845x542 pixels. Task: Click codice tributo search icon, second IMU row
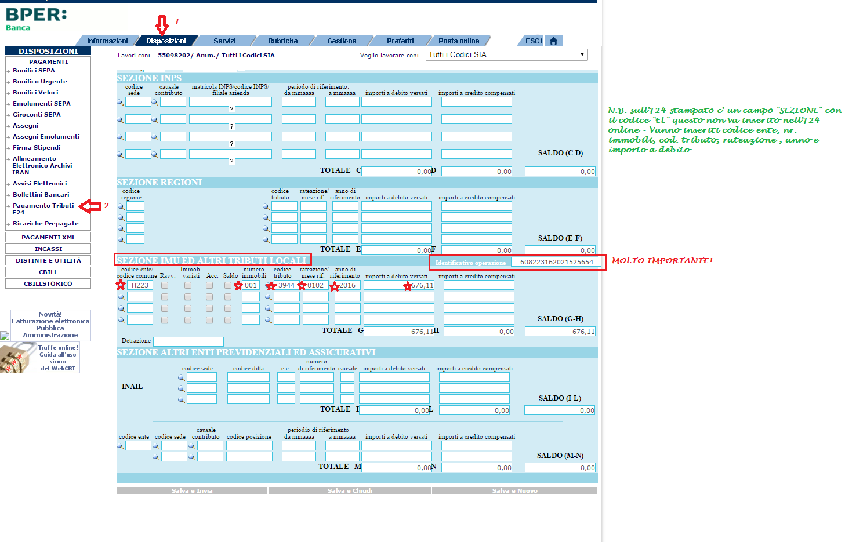269,297
